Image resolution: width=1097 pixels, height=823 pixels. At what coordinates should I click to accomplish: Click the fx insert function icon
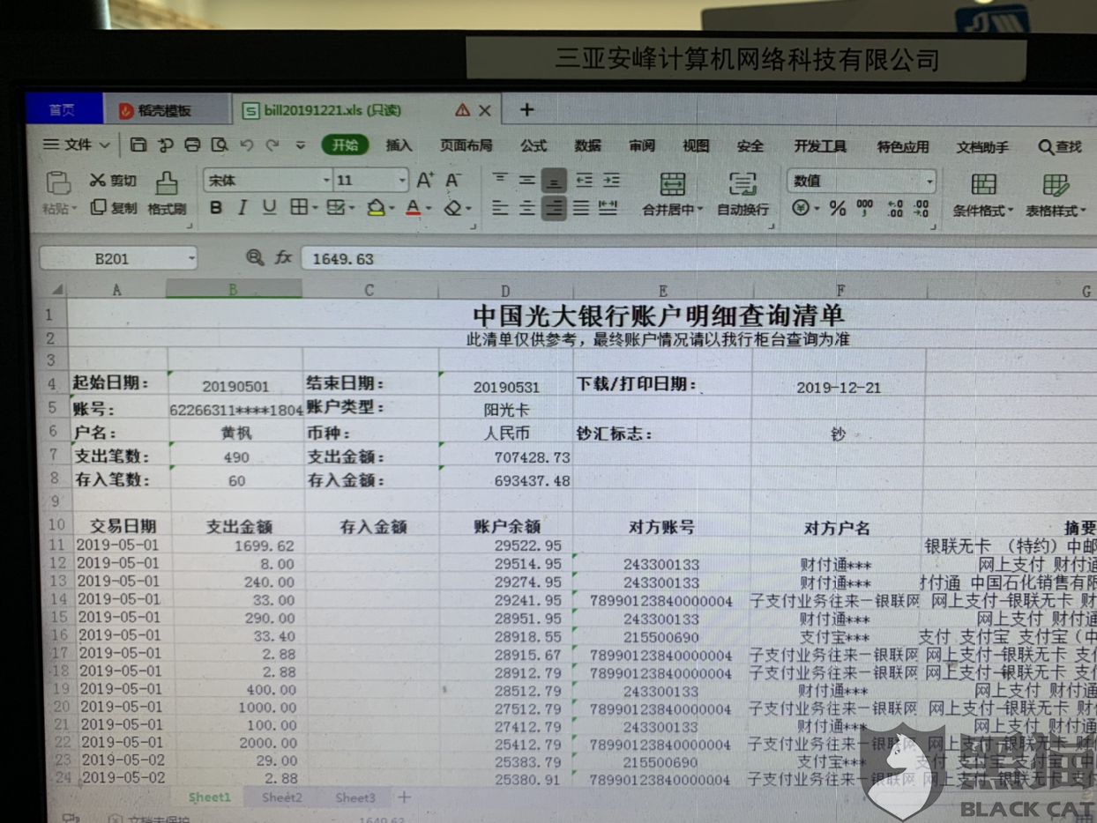283,257
